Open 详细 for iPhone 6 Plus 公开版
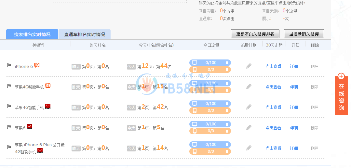Image resolution: width=351 pixels, height=168 pixels. (294, 148)
